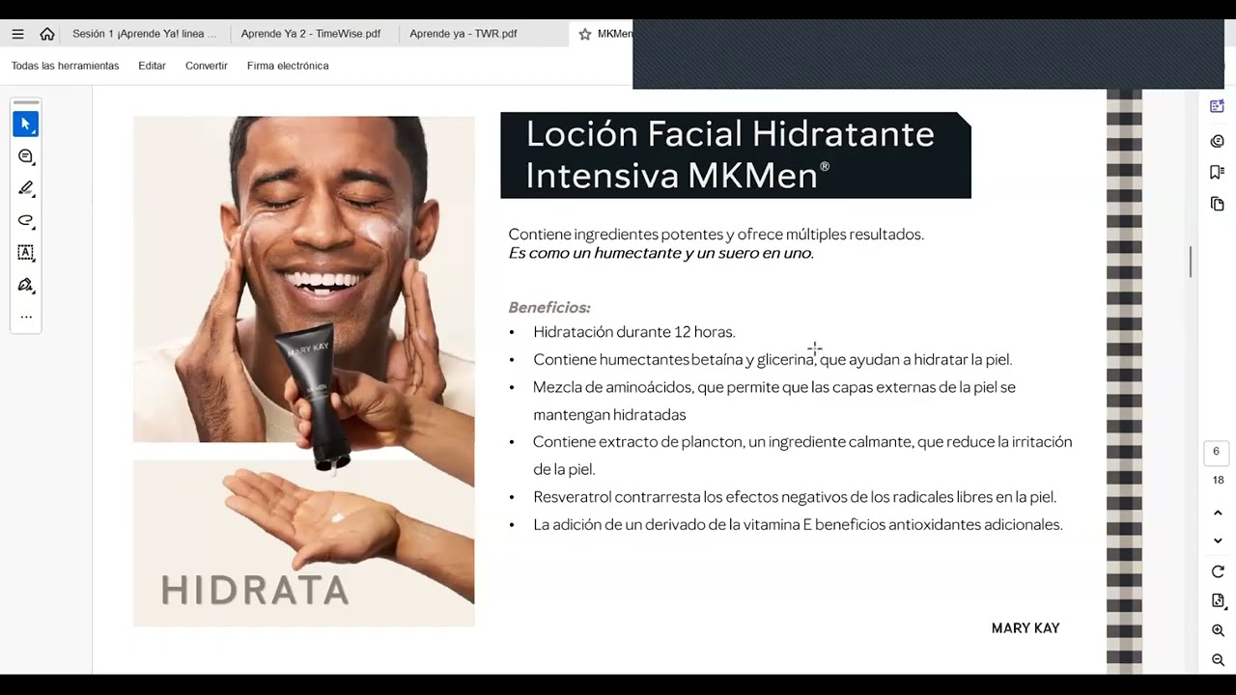Click the 'Contiene extracto de plancton' bullet
1236x695 pixels.
coord(802,456)
